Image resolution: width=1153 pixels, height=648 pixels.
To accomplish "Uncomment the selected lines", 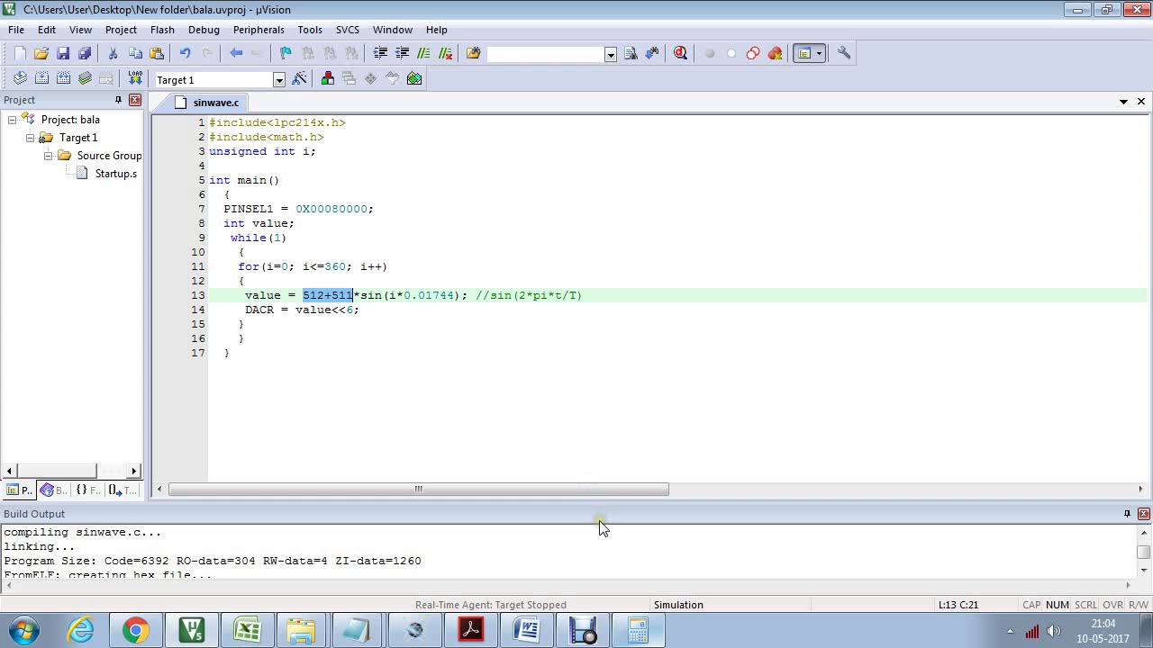I will (445, 53).
